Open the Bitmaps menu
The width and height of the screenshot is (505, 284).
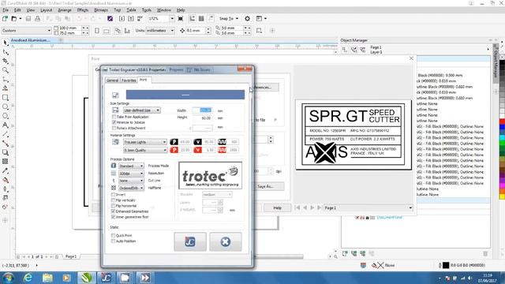point(101,10)
